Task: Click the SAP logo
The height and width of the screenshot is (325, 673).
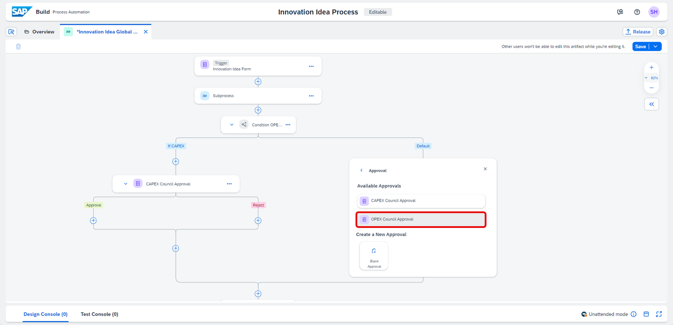Action: (x=22, y=12)
